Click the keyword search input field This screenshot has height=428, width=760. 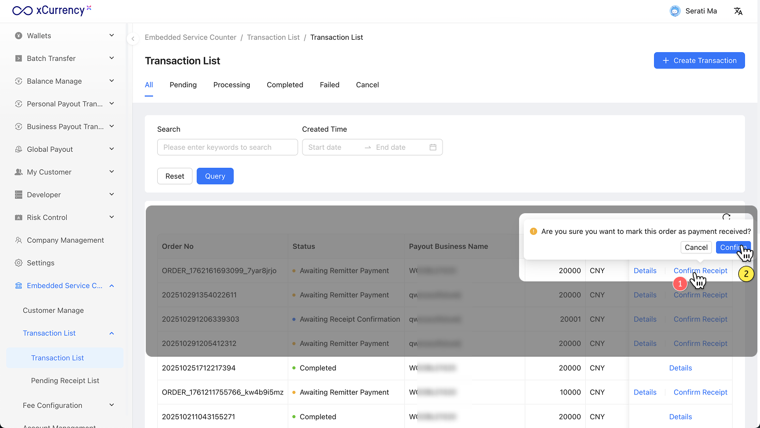[227, 147]
